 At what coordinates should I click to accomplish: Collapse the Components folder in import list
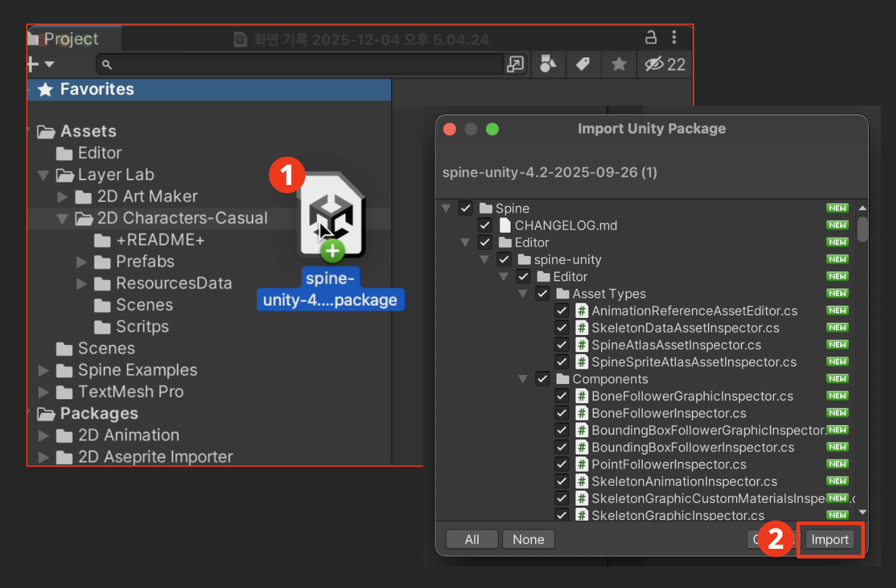pos(523,379)
